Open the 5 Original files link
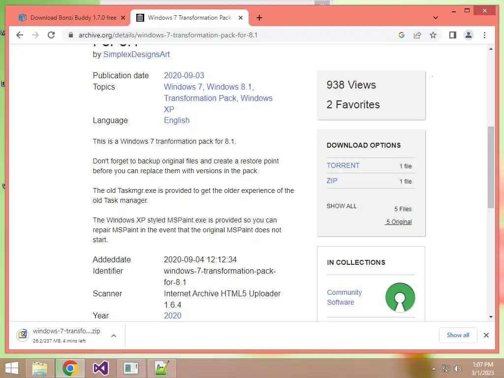This screenshot has height=378, width=504. coord(399,222)
